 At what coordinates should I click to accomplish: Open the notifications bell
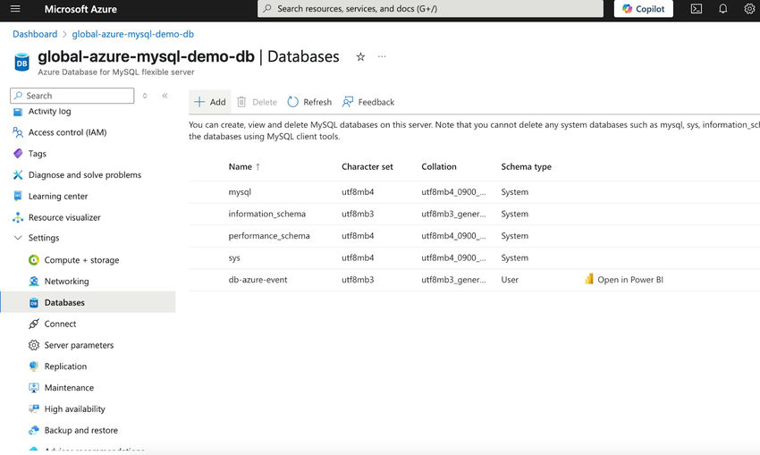722,9
